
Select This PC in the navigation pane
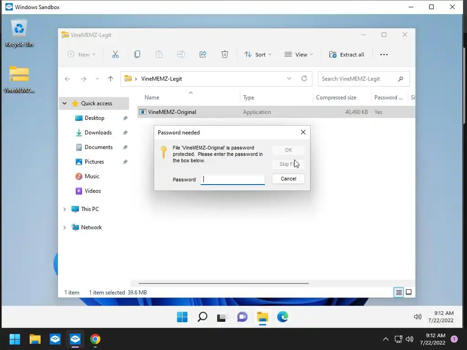click(90, 209)
